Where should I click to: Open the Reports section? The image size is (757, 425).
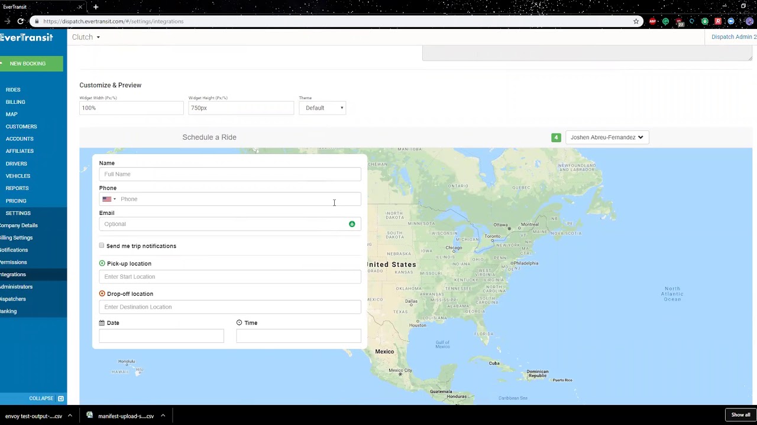tap(17, 188)
